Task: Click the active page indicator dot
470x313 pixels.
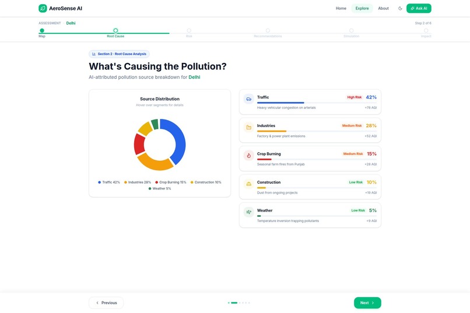Action: [x=234, y=303]
